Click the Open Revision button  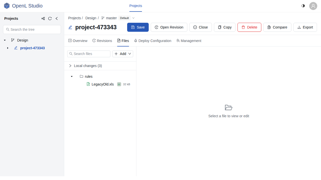[169, 27]
